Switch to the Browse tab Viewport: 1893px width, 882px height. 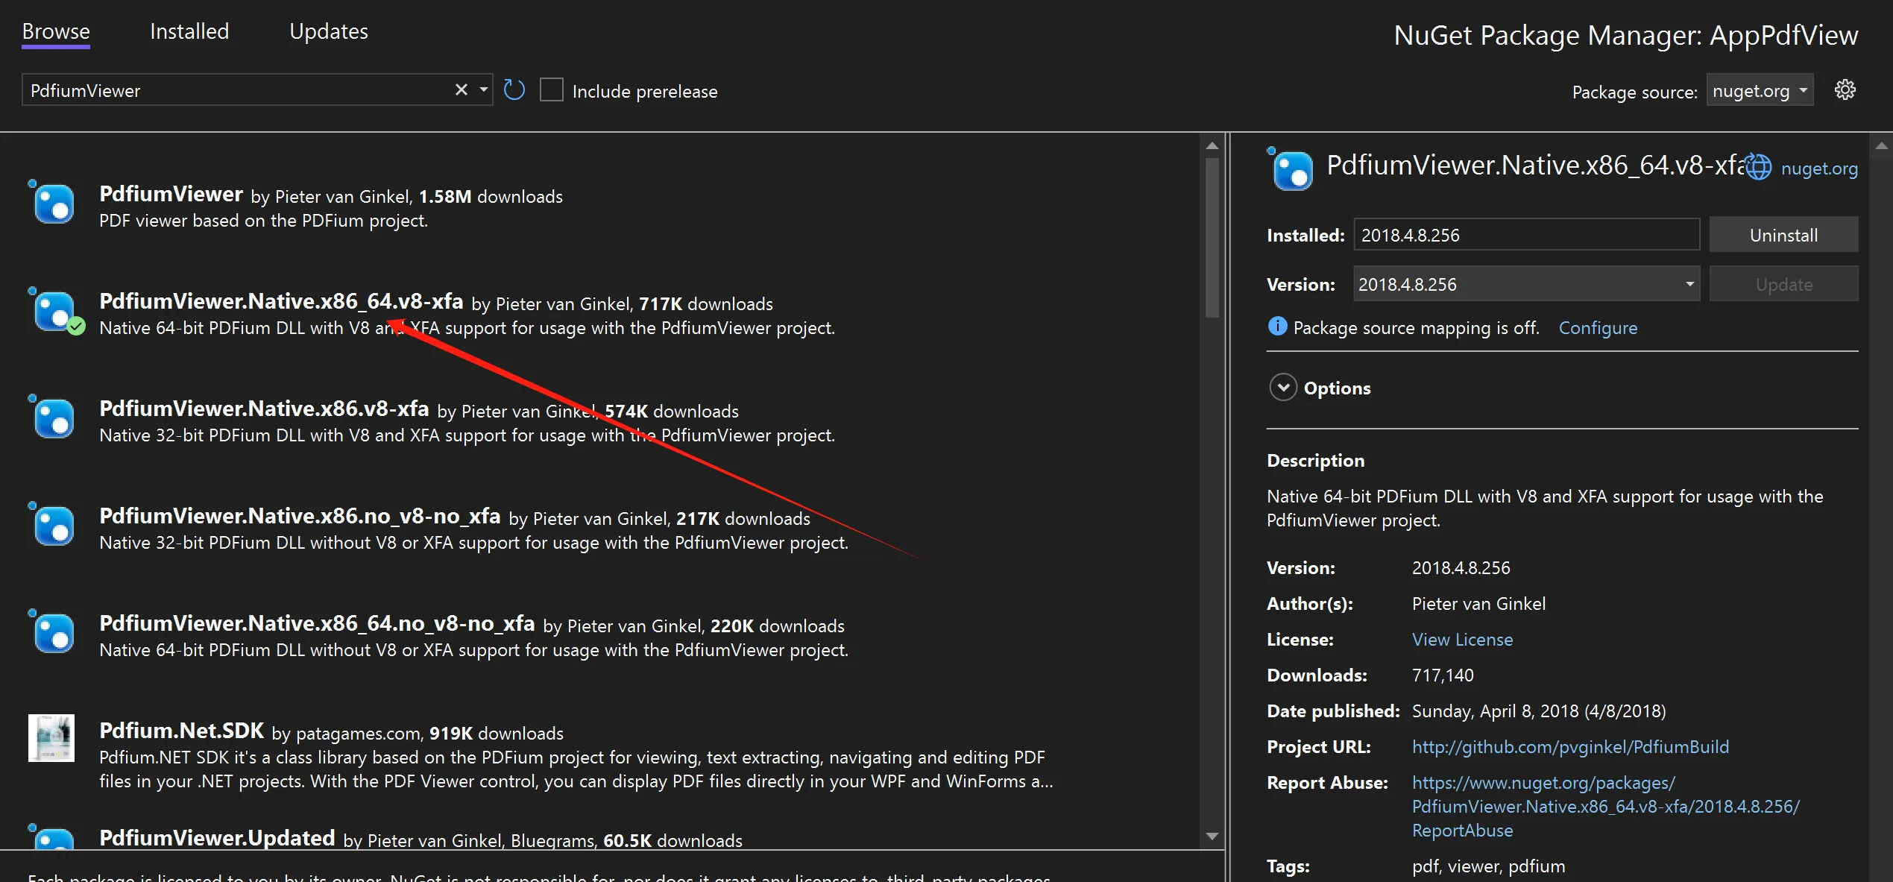[x=56, y=31]
